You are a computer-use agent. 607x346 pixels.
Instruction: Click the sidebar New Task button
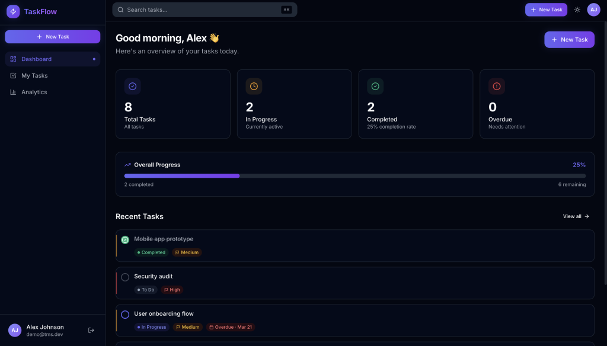[52, 37]
